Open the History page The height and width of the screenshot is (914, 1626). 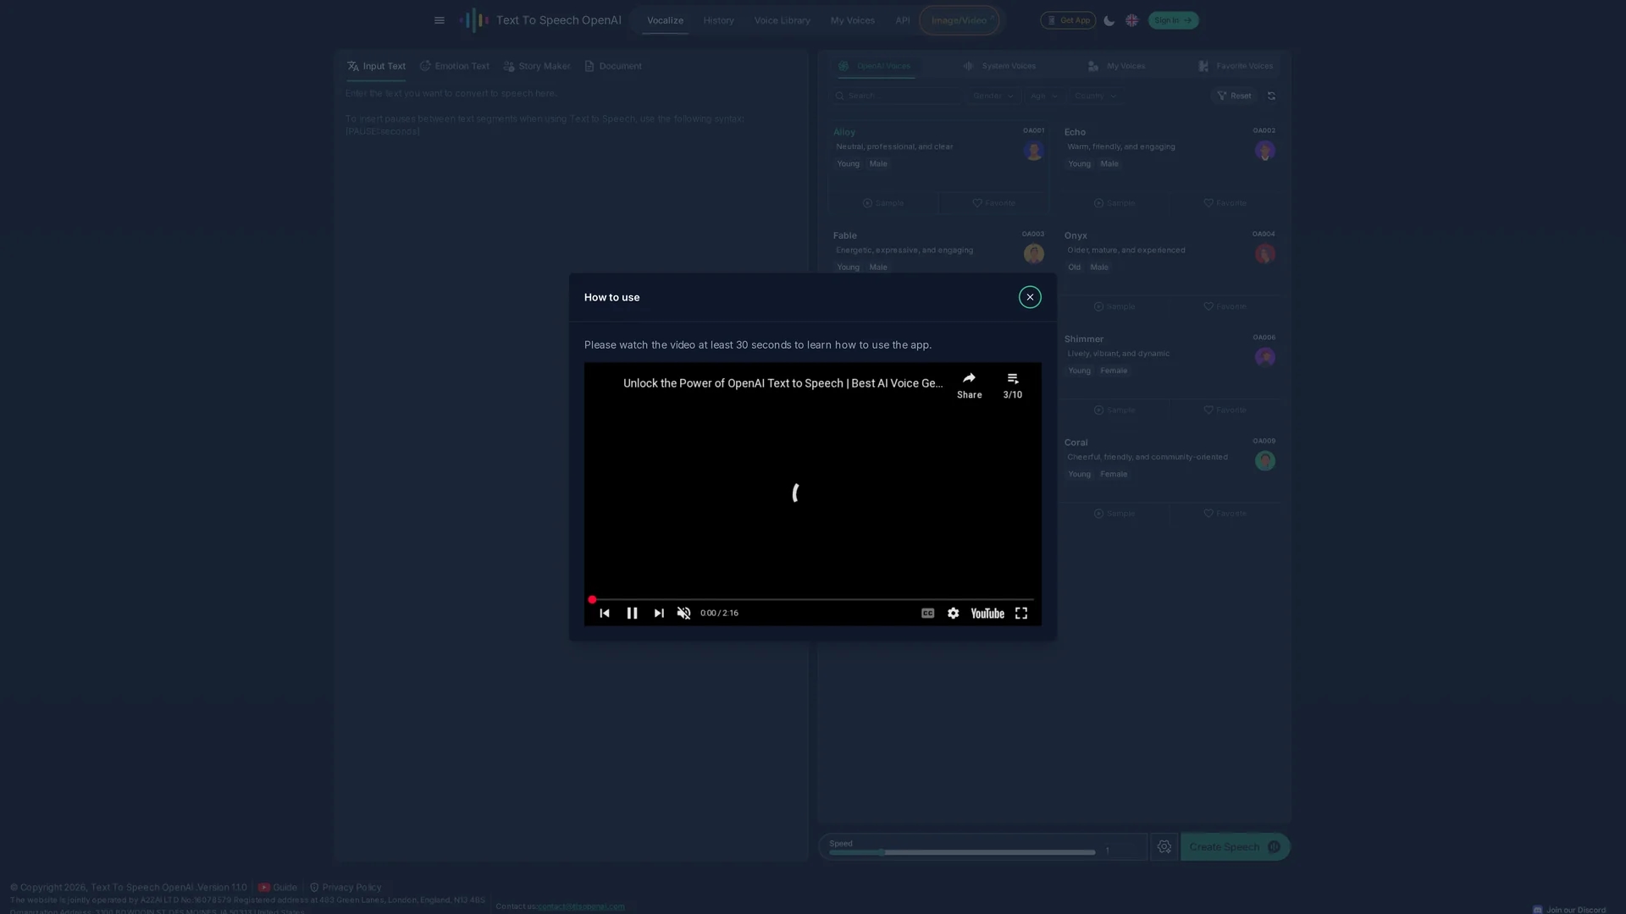[718, 20]
